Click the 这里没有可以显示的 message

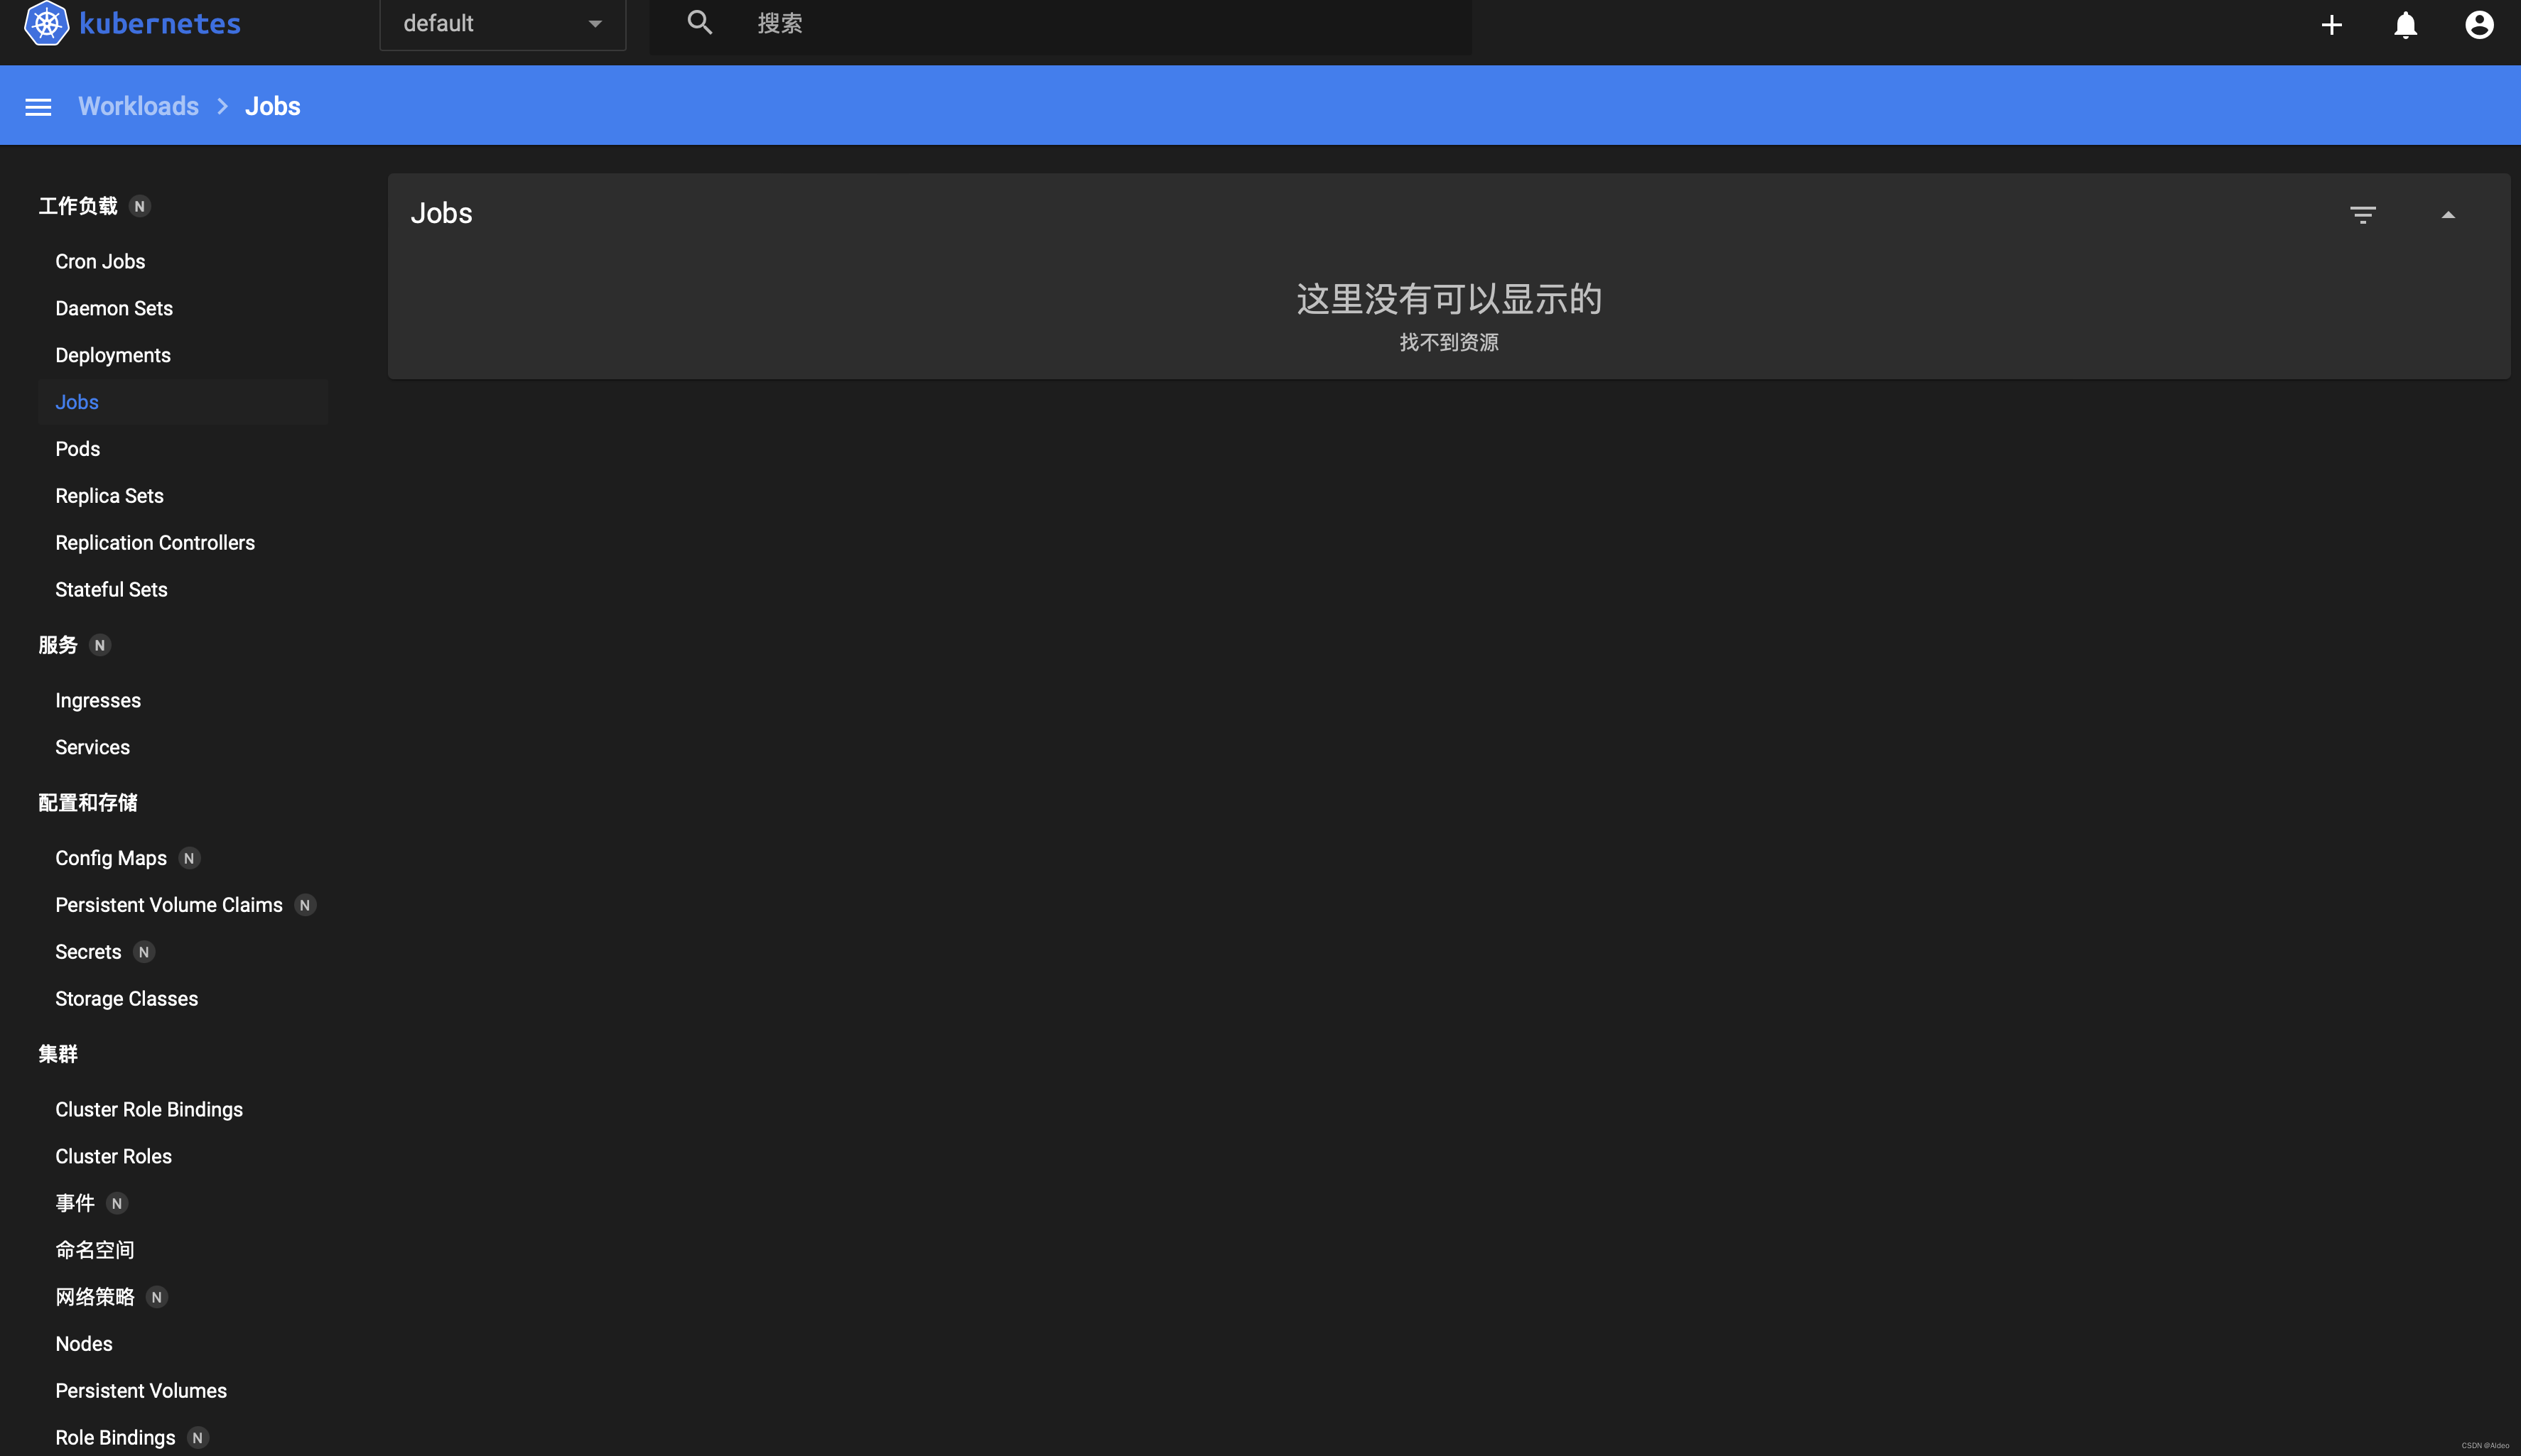coord(1449,299)
